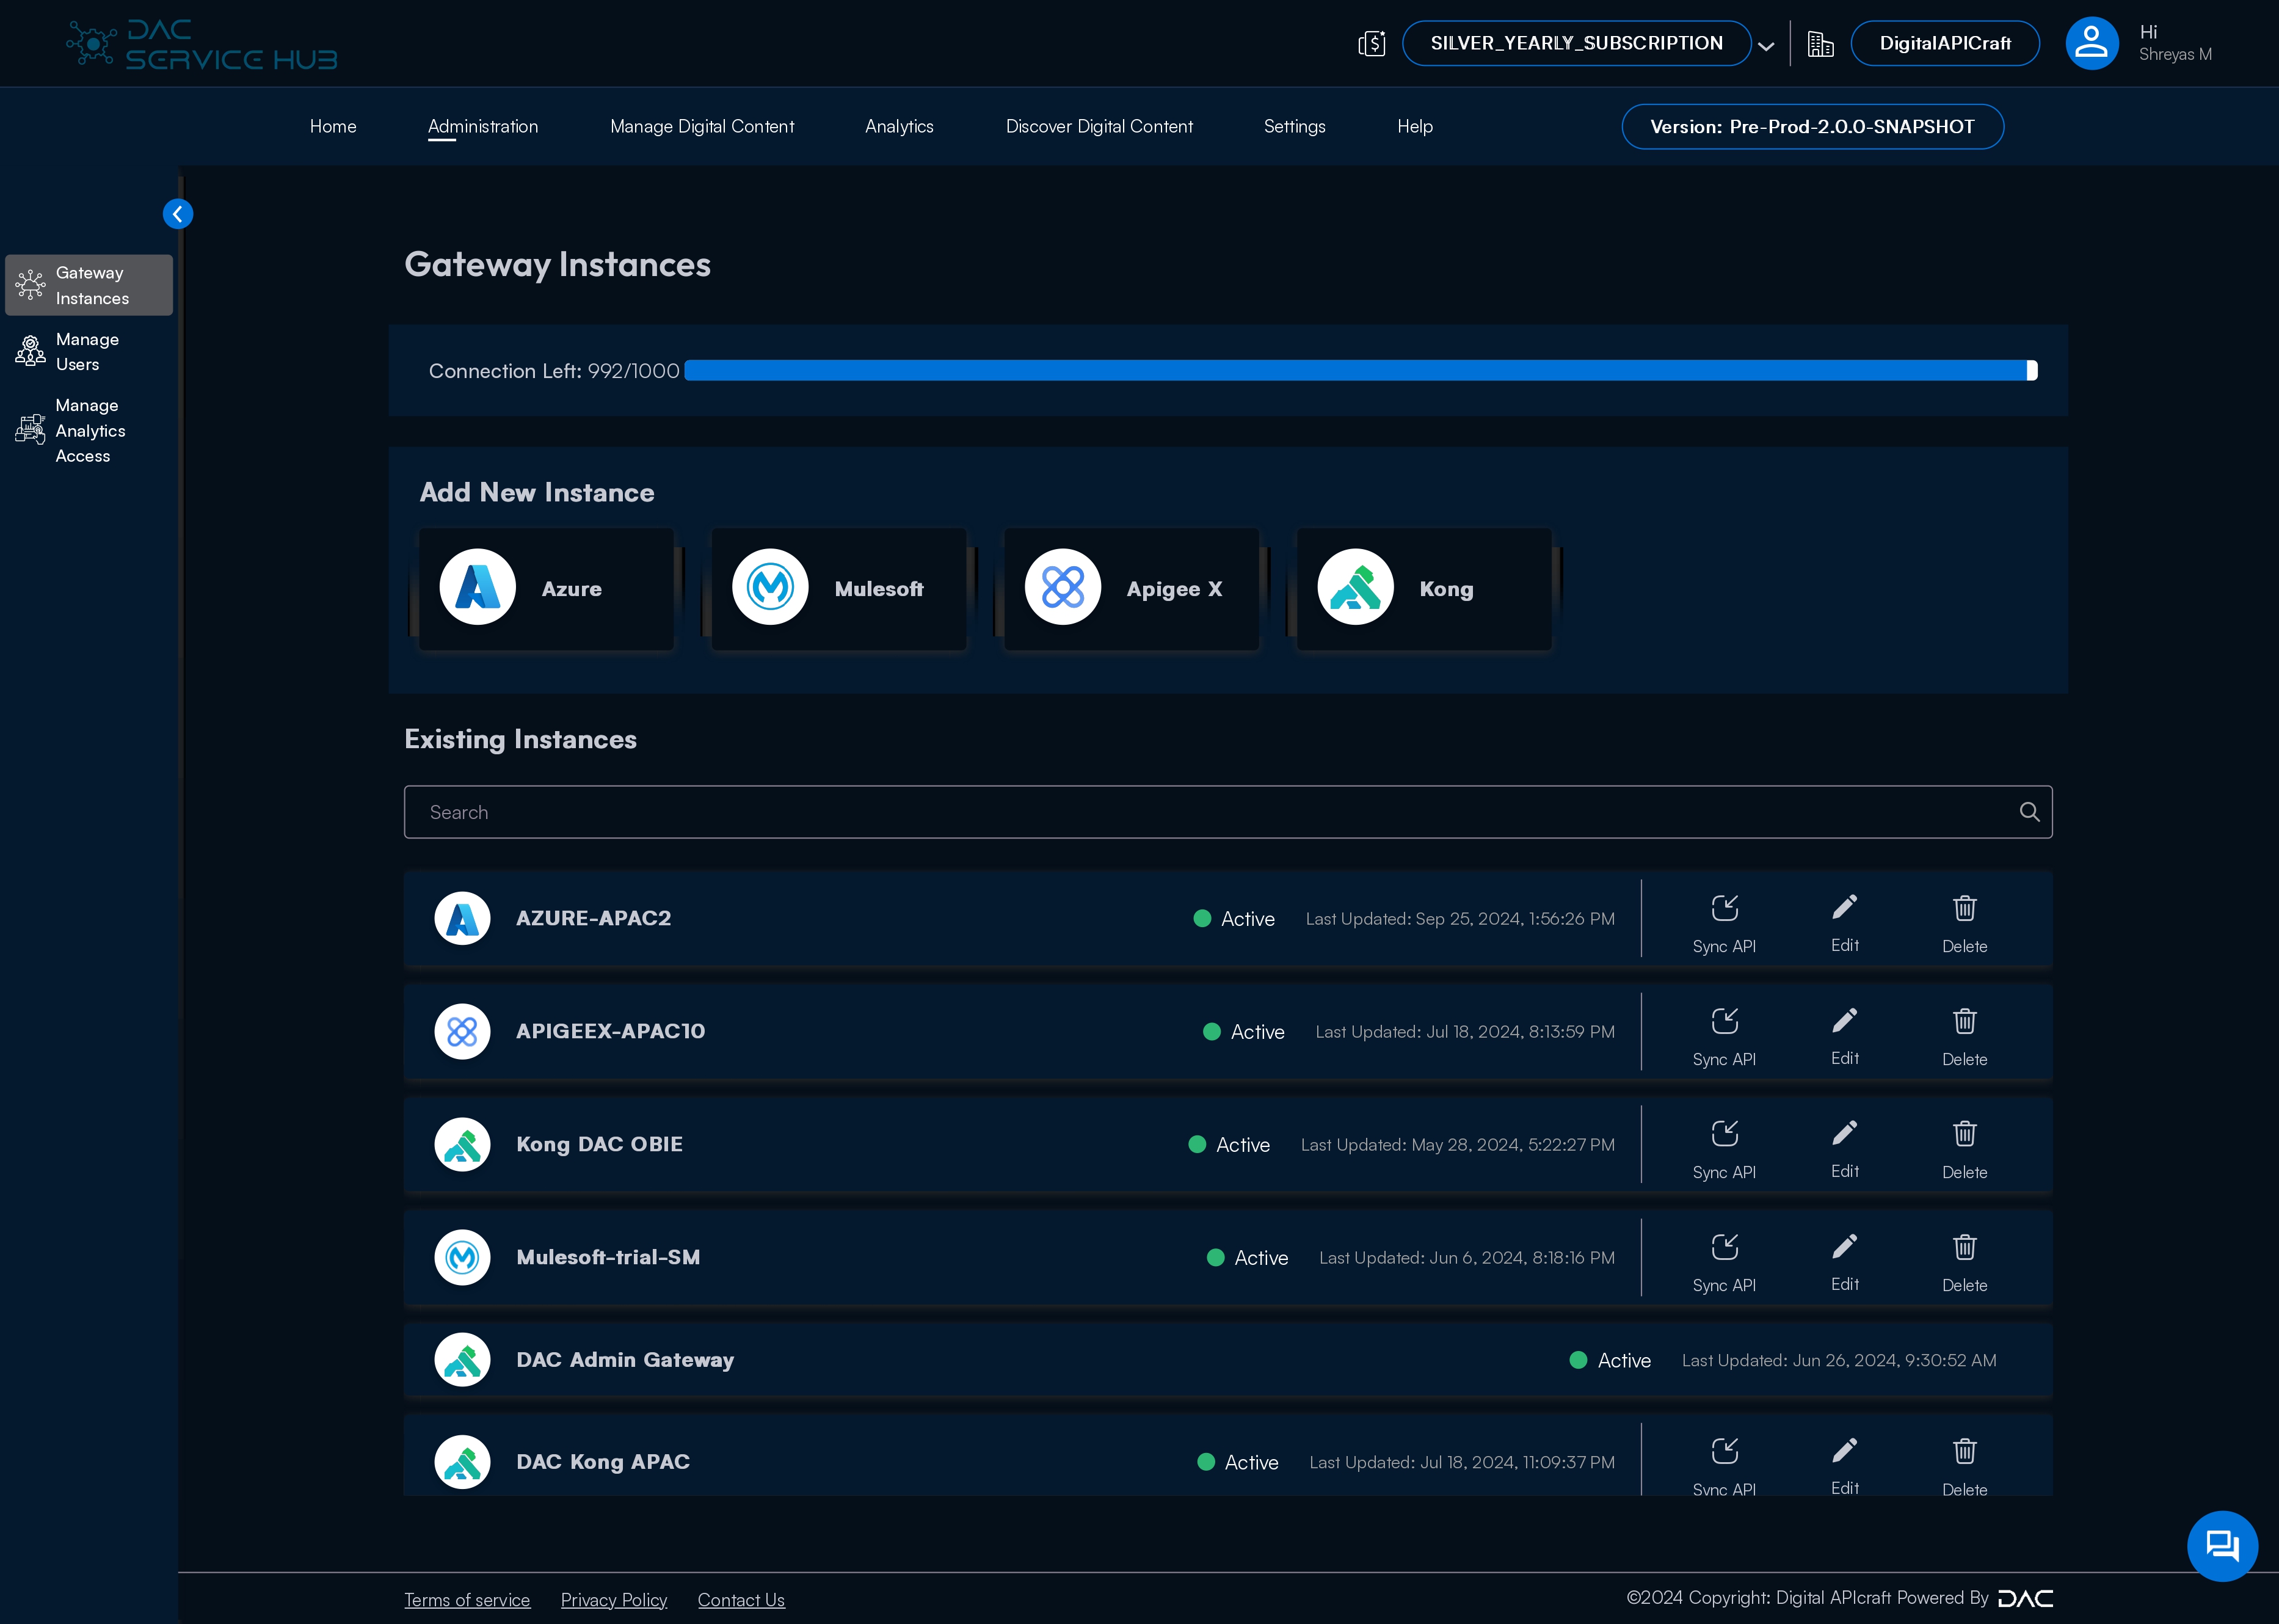Image resolution: width=2279 pixels, height=1624 pixels.
Task: Delete the DAC Kong APAC instance
Action: [1964, 1465]
